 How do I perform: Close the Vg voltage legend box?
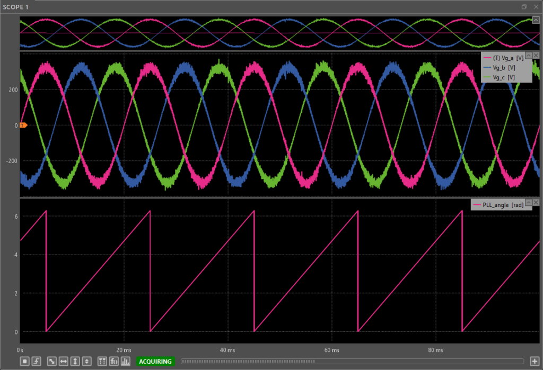[536, 56]
